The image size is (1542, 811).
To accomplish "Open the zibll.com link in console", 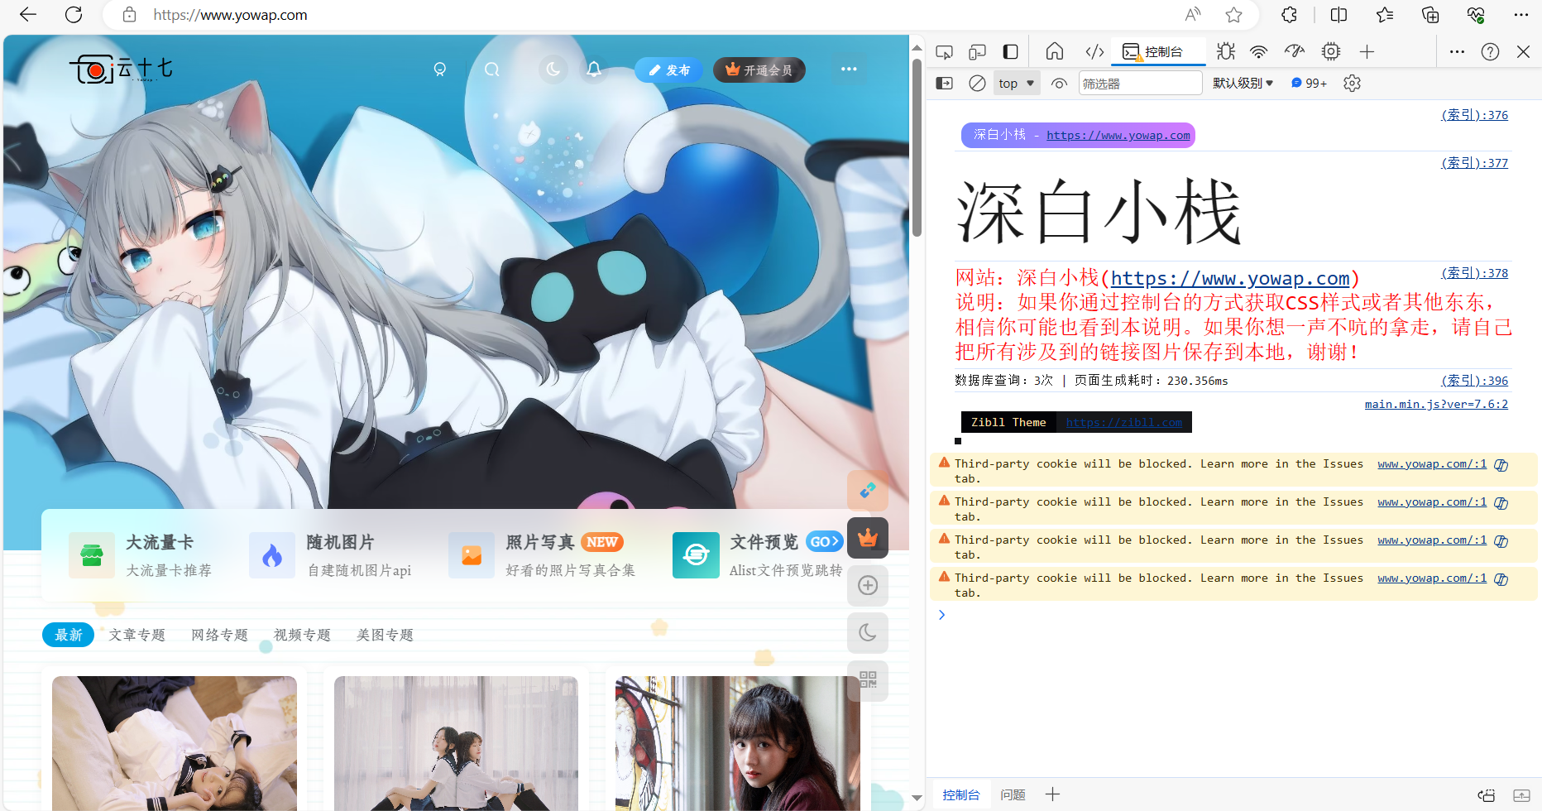I will point(1123,423).
